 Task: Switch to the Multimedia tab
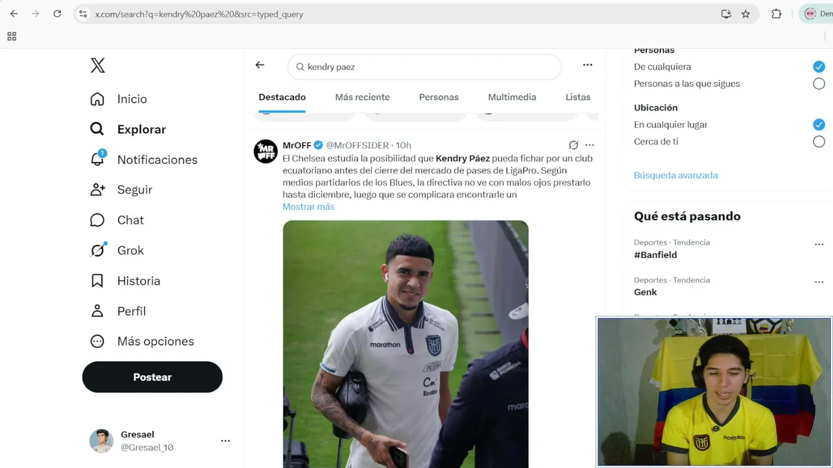point(512,97)
